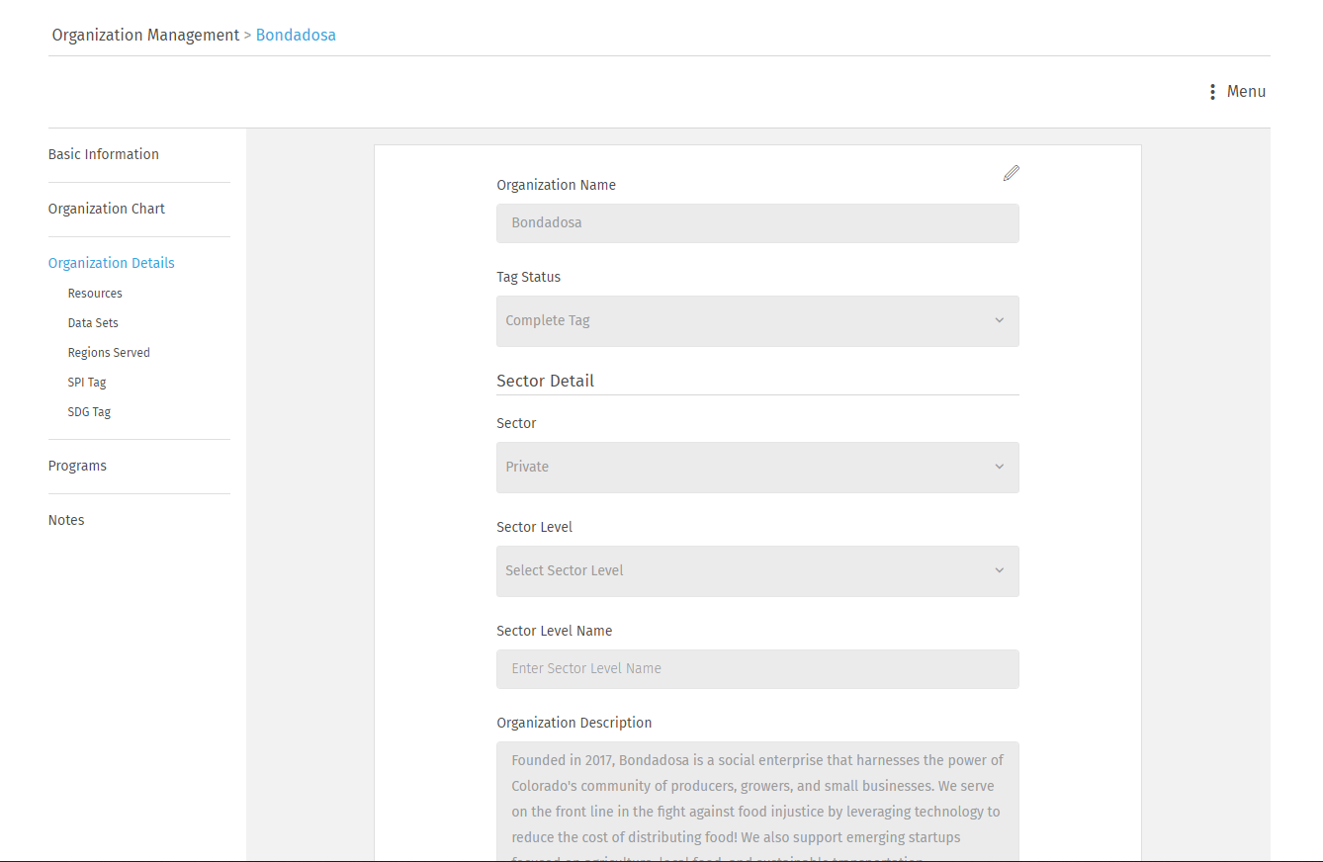Image resolution: width=1323 pixels, height=862 pixels.
Task: Click the pencil edit icon
Action: coord(1011,173)
